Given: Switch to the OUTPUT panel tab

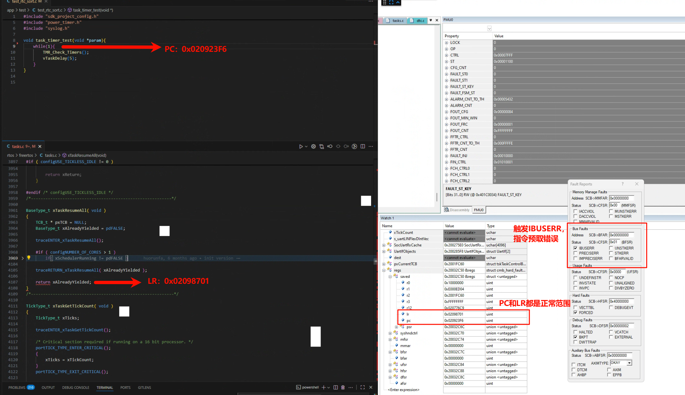Looking at the screenshot, I should click(48, 387).
